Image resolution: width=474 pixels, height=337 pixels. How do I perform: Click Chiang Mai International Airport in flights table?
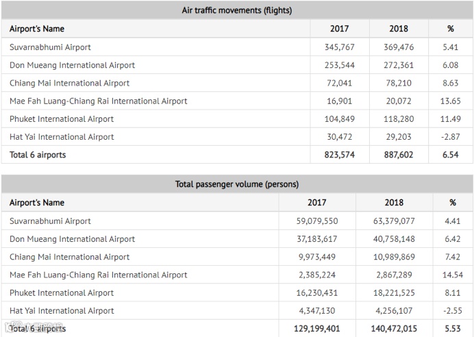(x=69, y=83)
